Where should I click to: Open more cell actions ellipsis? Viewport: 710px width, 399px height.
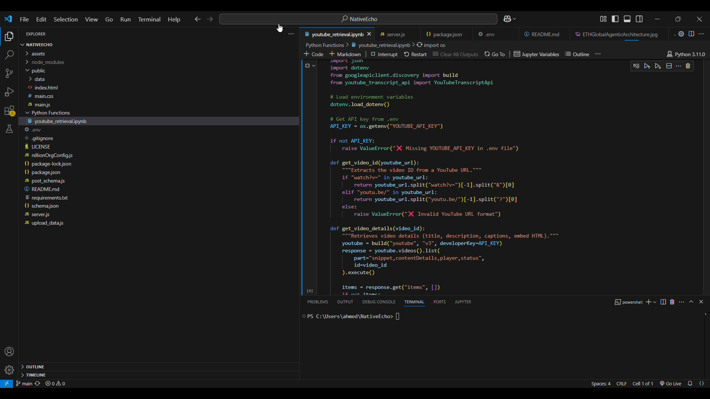679,66
